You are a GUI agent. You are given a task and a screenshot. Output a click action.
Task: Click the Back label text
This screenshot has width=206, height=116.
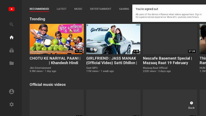coord(191,108)
